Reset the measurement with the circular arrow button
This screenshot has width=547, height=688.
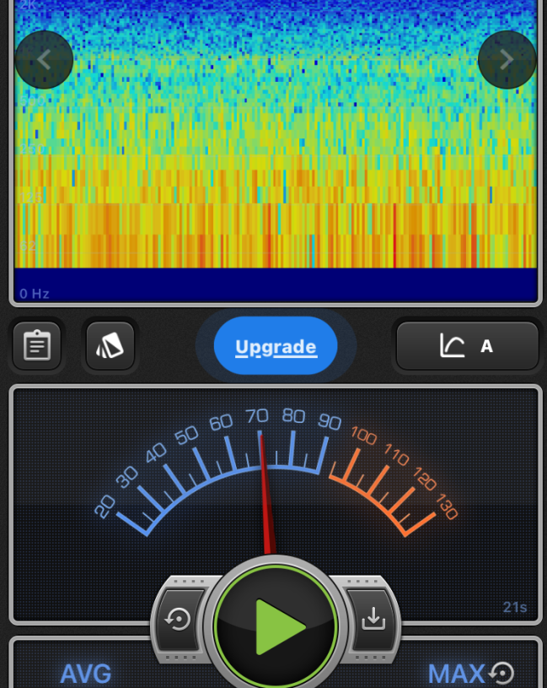pos(179,620)
